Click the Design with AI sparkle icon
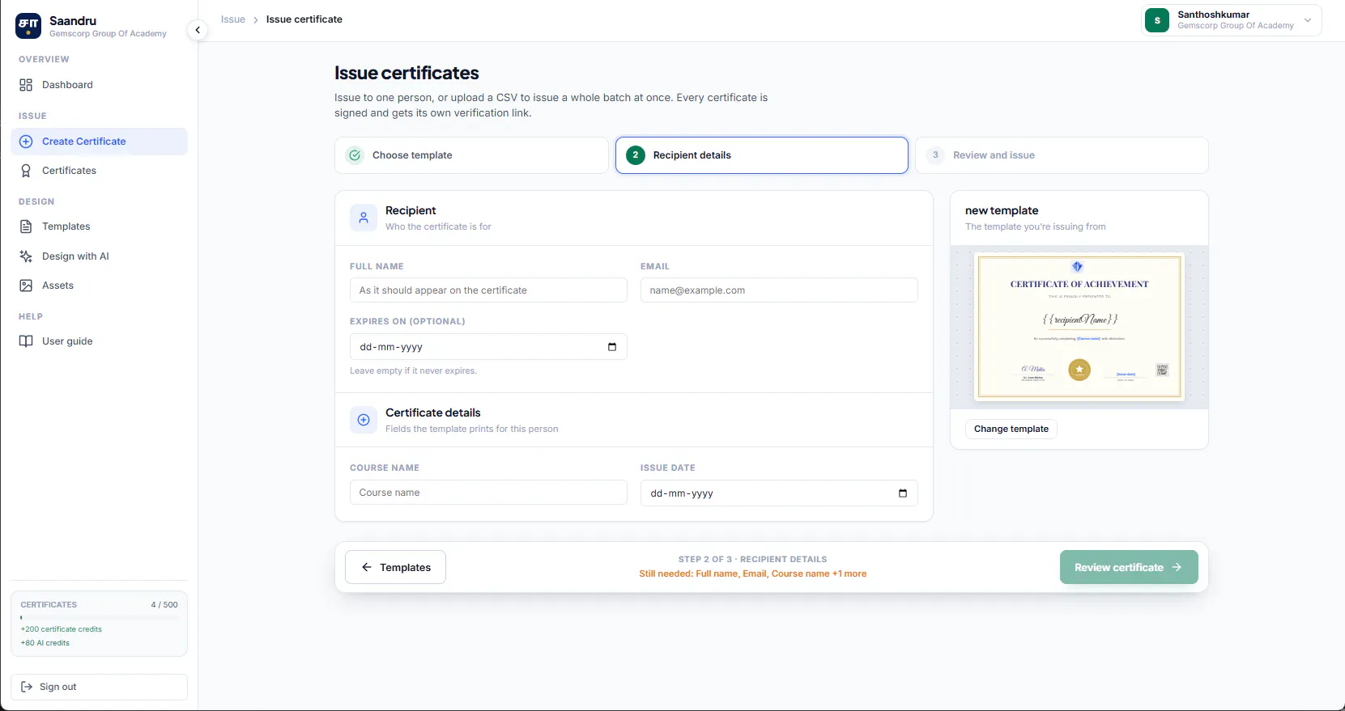 point(26,256)
